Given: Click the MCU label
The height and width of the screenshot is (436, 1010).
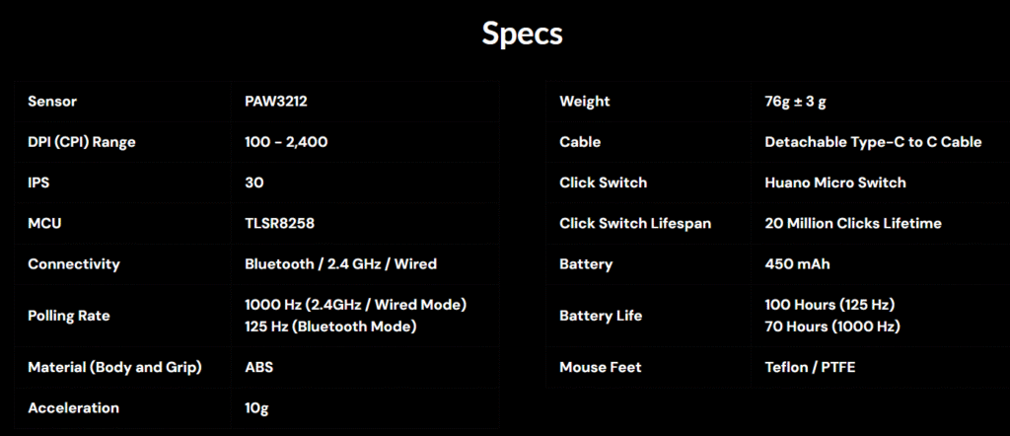Looking at the screenshot, I should coord(44,223).
